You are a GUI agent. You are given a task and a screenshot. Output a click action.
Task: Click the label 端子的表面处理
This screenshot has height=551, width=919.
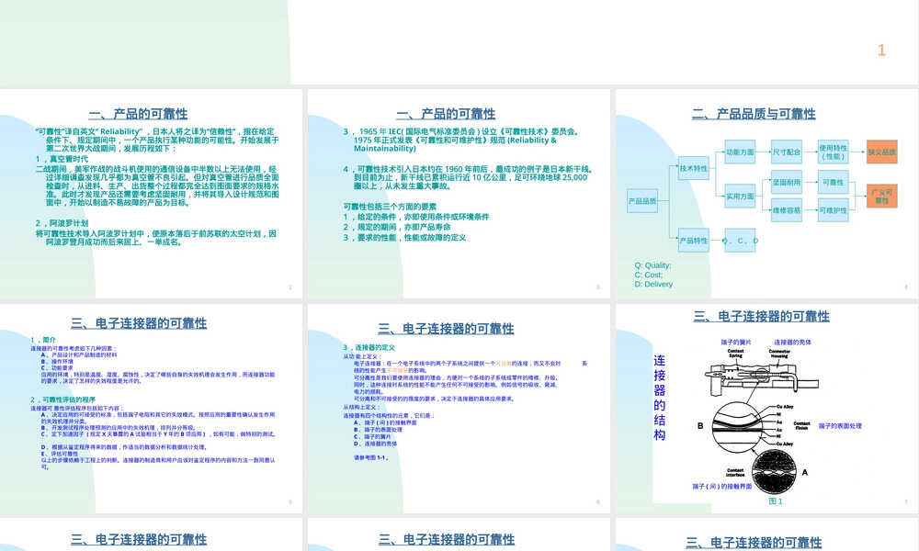coord(840,426)
